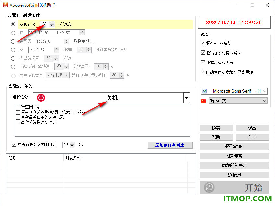Click the 创建便笺 button

(x=234, y=156)
